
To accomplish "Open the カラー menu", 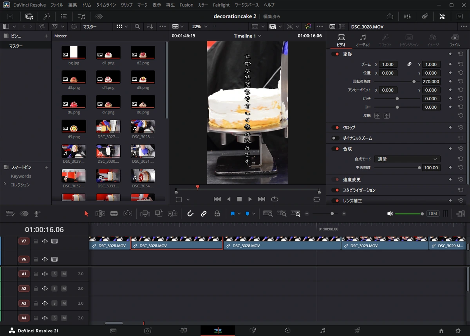I will point(203,5).
